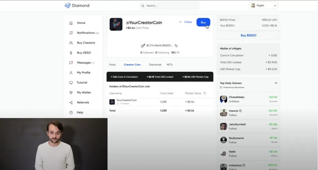
Task: Open ChaseSteely profile name
Action: click(237, 97)
